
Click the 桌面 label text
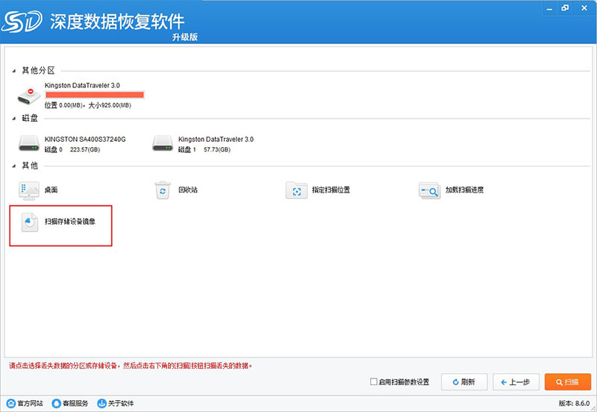point(51,190)
